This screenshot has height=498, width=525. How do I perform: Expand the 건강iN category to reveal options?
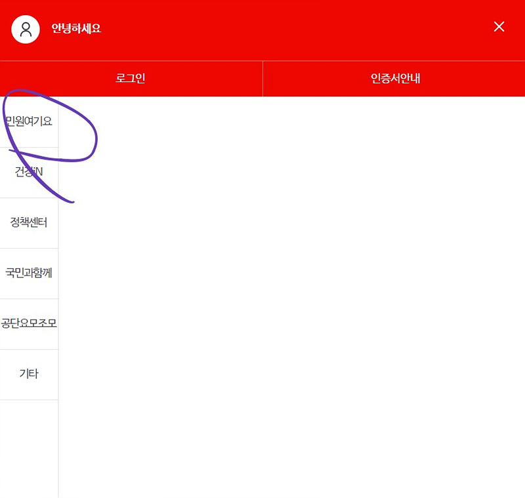(x=29, y=172)
